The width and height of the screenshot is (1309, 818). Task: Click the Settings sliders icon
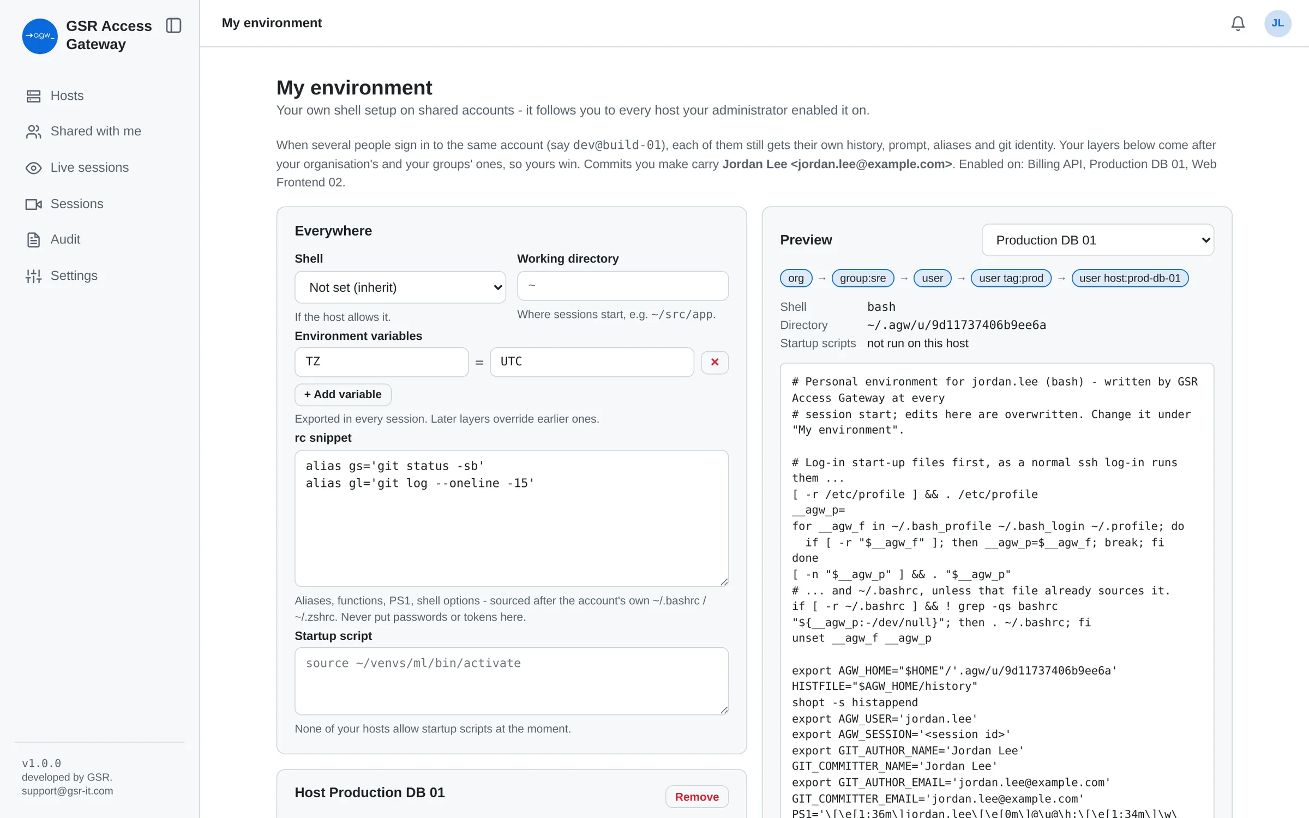33,276
